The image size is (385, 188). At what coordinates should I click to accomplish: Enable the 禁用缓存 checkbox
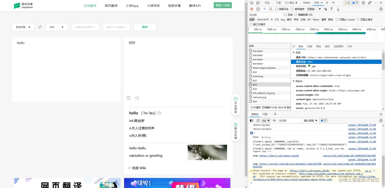292,9
